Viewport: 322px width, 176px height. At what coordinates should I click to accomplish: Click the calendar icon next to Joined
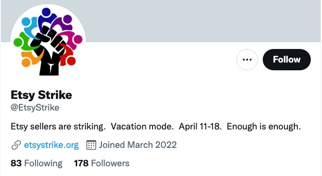[91, 145]
